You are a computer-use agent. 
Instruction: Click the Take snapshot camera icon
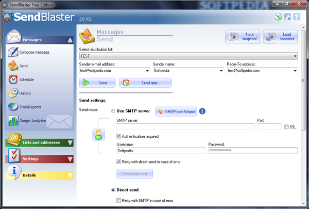[x=233, y=36]
